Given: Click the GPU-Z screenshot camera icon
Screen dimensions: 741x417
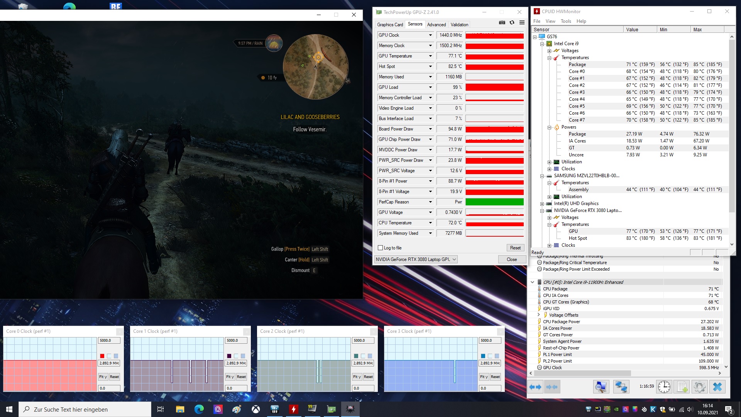Looking at the screenshot, I should 502,23.
